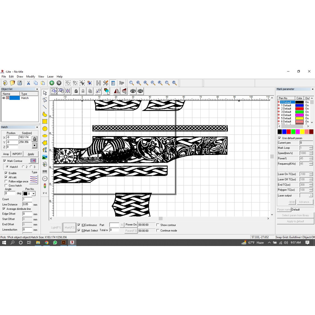Enable the Cross hatch checkbox
Image resolution: width=315 pixels, height=315 pixels.
pyautogui.click(x=6, y=186)
